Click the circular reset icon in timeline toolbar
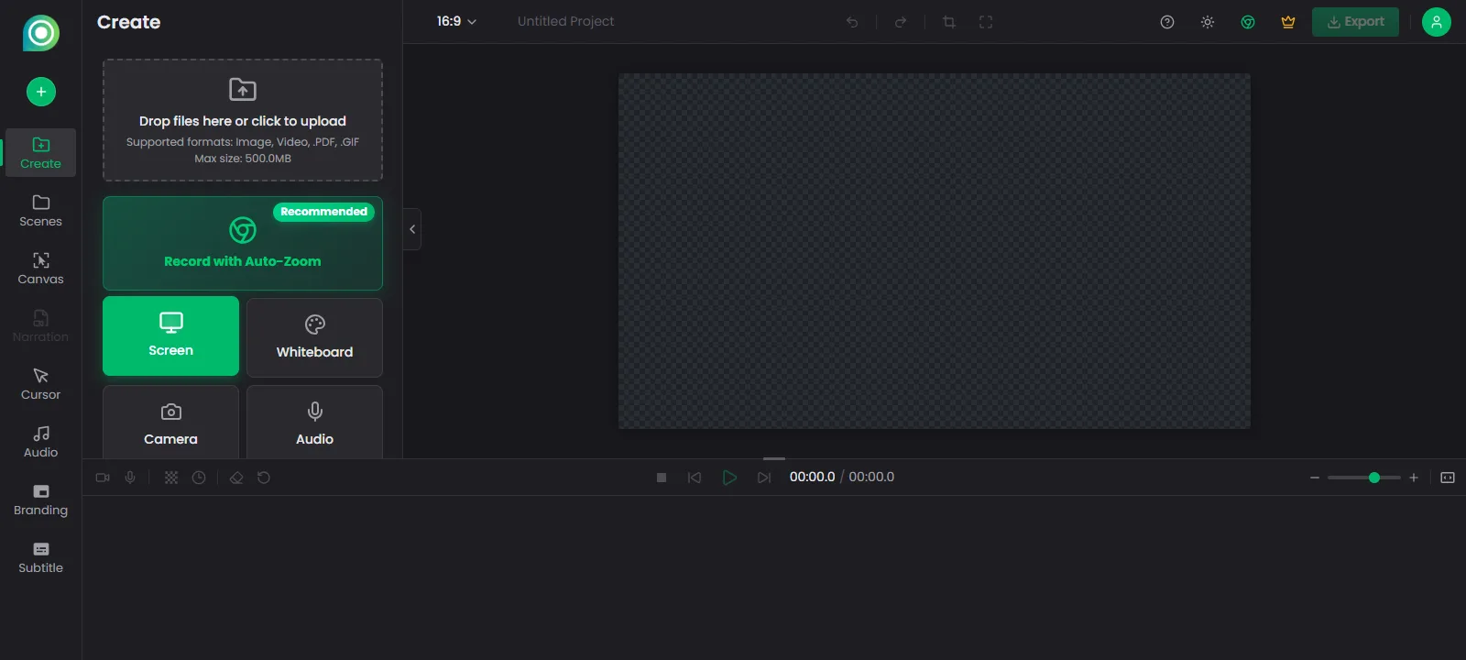 tap(264, 478)
